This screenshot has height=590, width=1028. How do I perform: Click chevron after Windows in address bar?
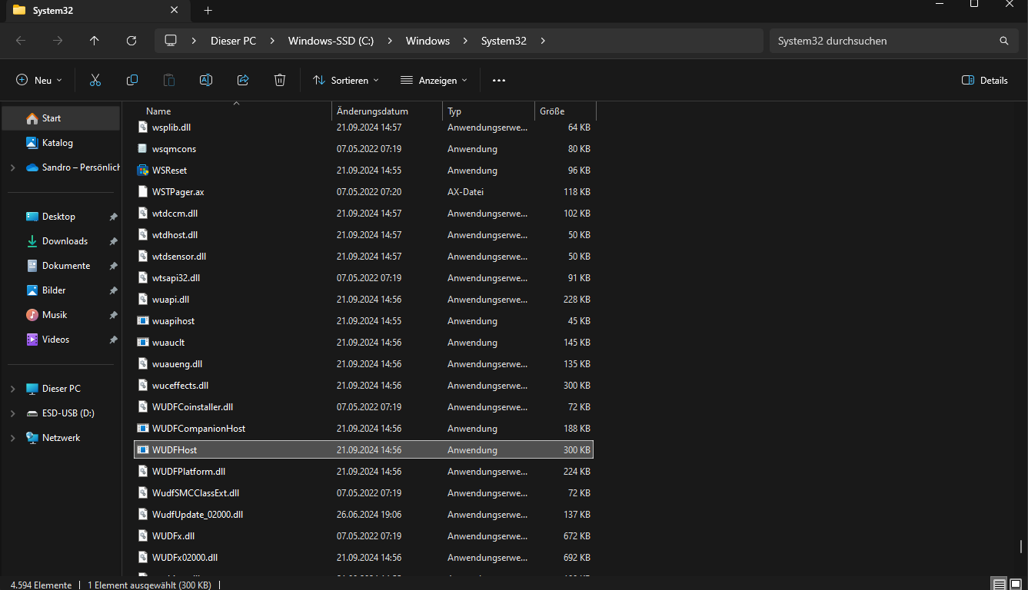466,41
